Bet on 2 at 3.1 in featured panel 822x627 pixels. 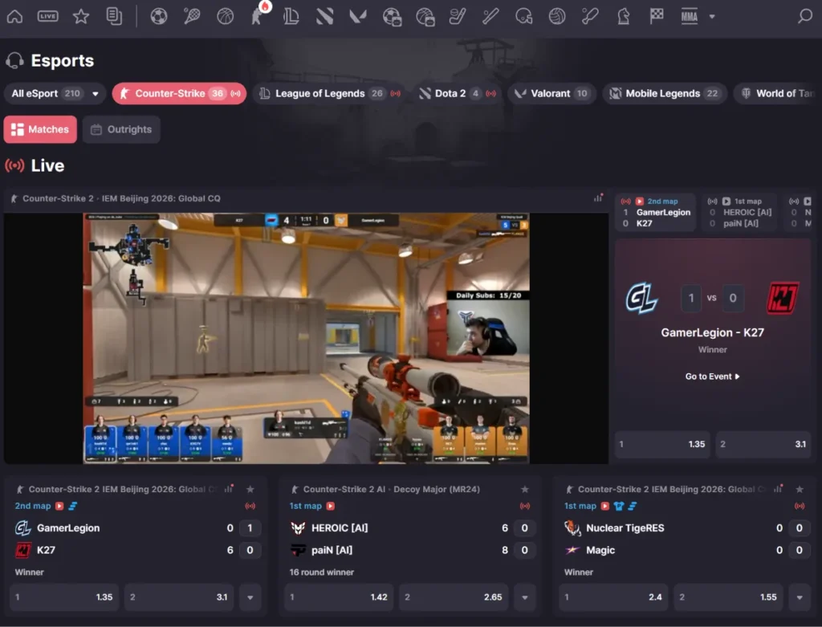coord(763,444)
